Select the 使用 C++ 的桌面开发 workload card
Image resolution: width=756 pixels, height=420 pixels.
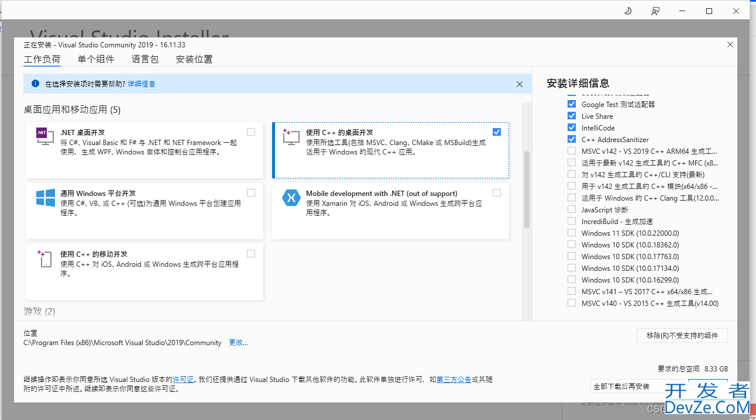coord(391,150)
